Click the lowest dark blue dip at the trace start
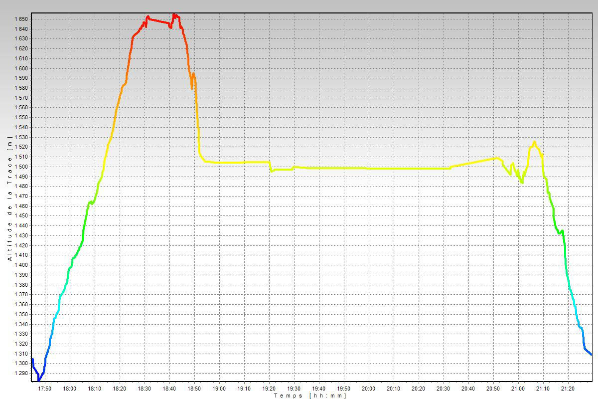This screenshot has width=598, height=399. (39, 380)
